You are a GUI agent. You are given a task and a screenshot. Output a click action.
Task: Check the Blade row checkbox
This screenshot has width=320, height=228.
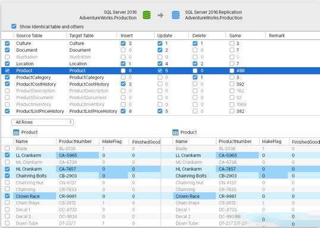click(x=7, y=148)
